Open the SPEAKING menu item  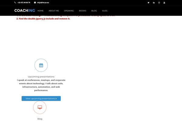coord(69,11)
